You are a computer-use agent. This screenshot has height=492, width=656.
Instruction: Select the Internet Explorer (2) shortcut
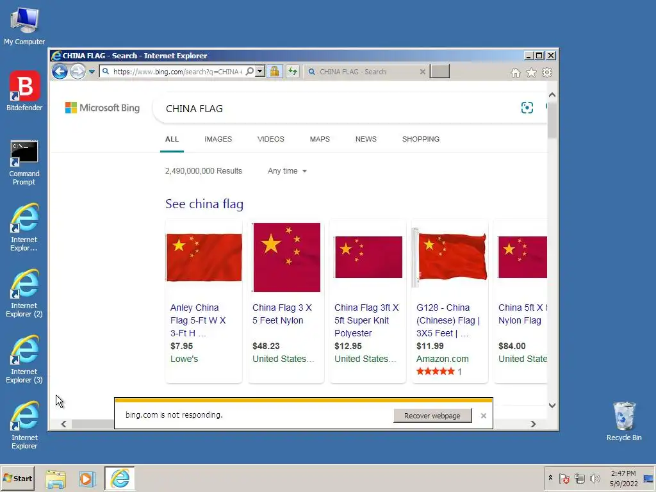24,293
